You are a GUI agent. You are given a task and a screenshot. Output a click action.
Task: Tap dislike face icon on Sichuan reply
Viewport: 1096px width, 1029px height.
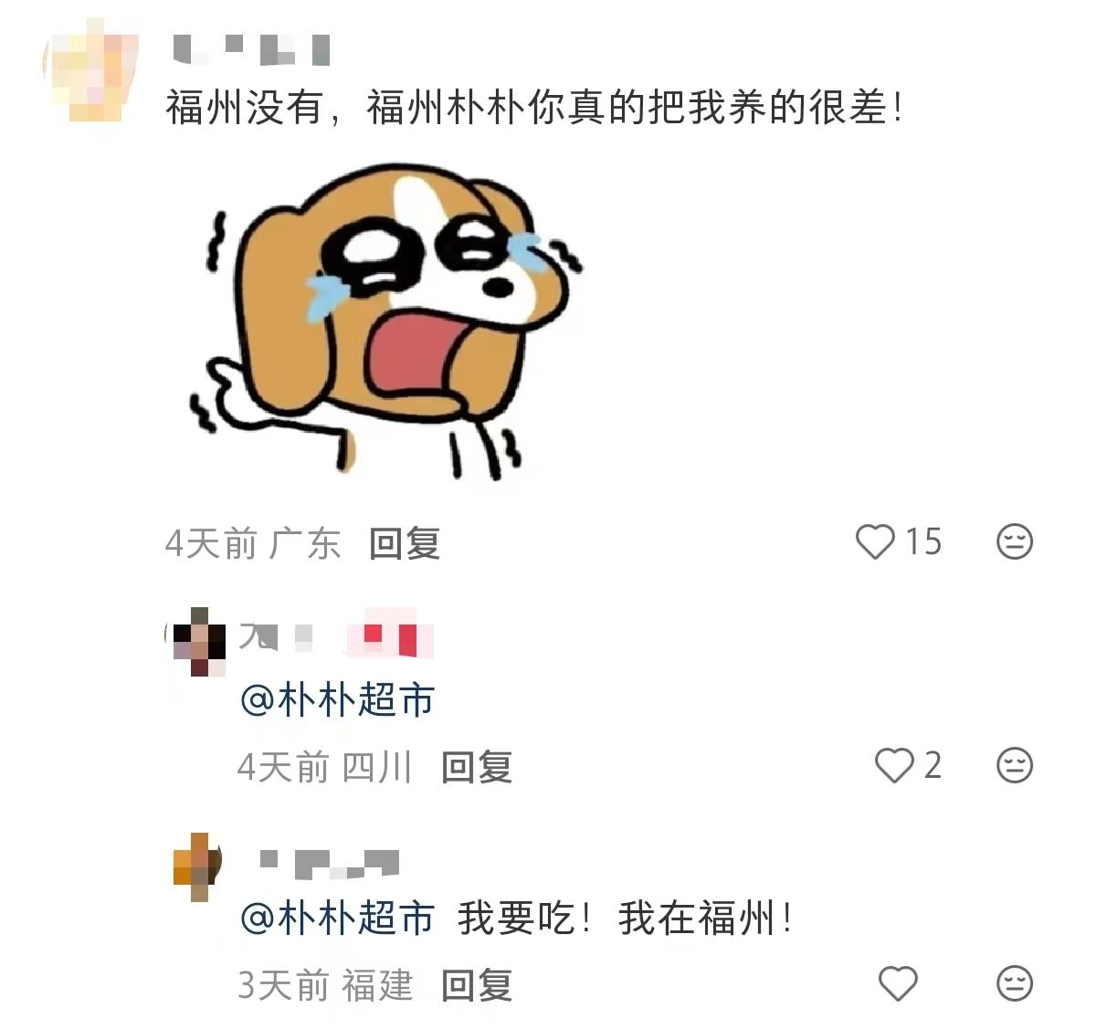point(1014,765)
